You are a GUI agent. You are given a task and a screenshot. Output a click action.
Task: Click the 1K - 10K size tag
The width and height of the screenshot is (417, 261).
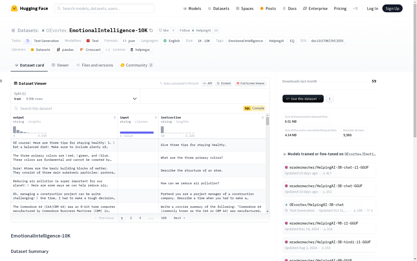click(204, 41)
